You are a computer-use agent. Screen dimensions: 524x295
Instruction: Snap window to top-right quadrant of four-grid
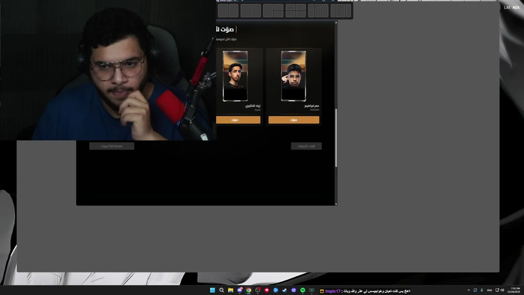(301, 7)
